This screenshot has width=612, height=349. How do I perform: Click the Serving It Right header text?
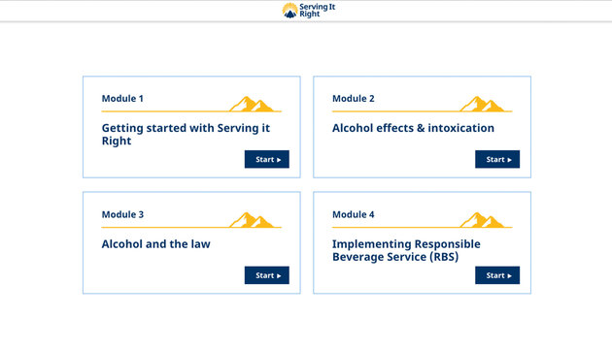pos(318,10)
